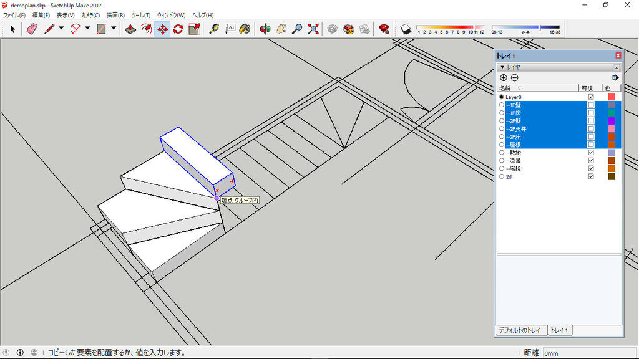Open the Rectangle tool dropdown arrow
This screenshot has height=359, width=639.
tap(114, 29)
